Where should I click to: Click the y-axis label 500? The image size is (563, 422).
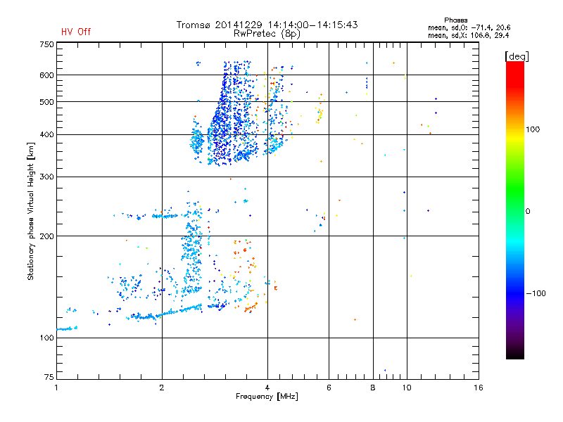point(46,102)
